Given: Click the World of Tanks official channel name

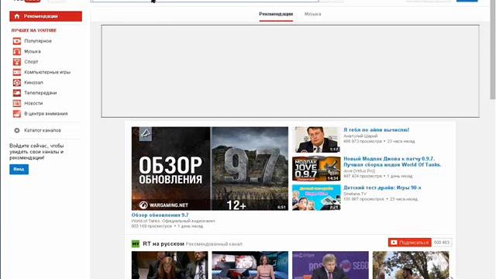Looking at the screenshot, I should point(173,221).
